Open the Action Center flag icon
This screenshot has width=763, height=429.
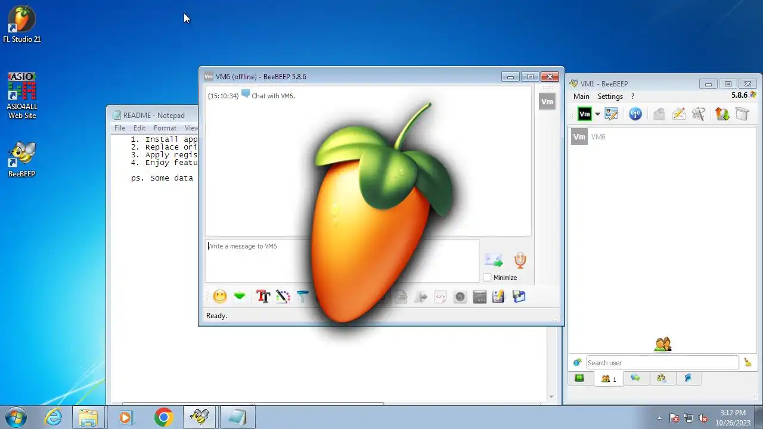[674, 418]
